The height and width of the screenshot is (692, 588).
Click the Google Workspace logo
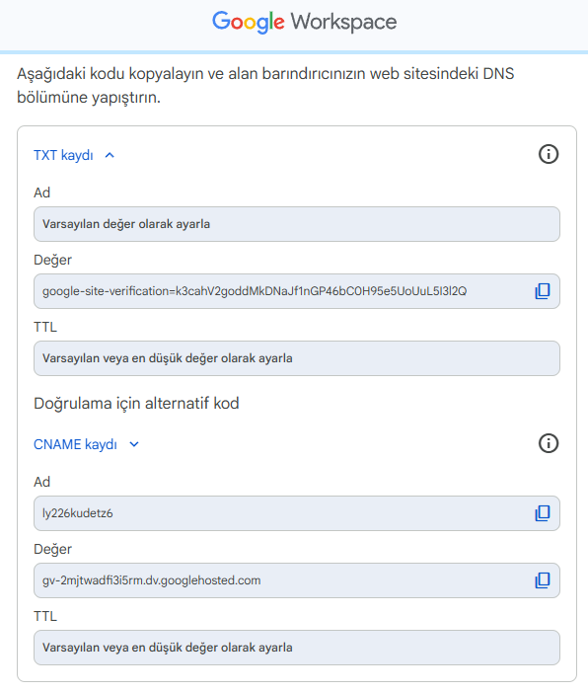click(305, 22)
